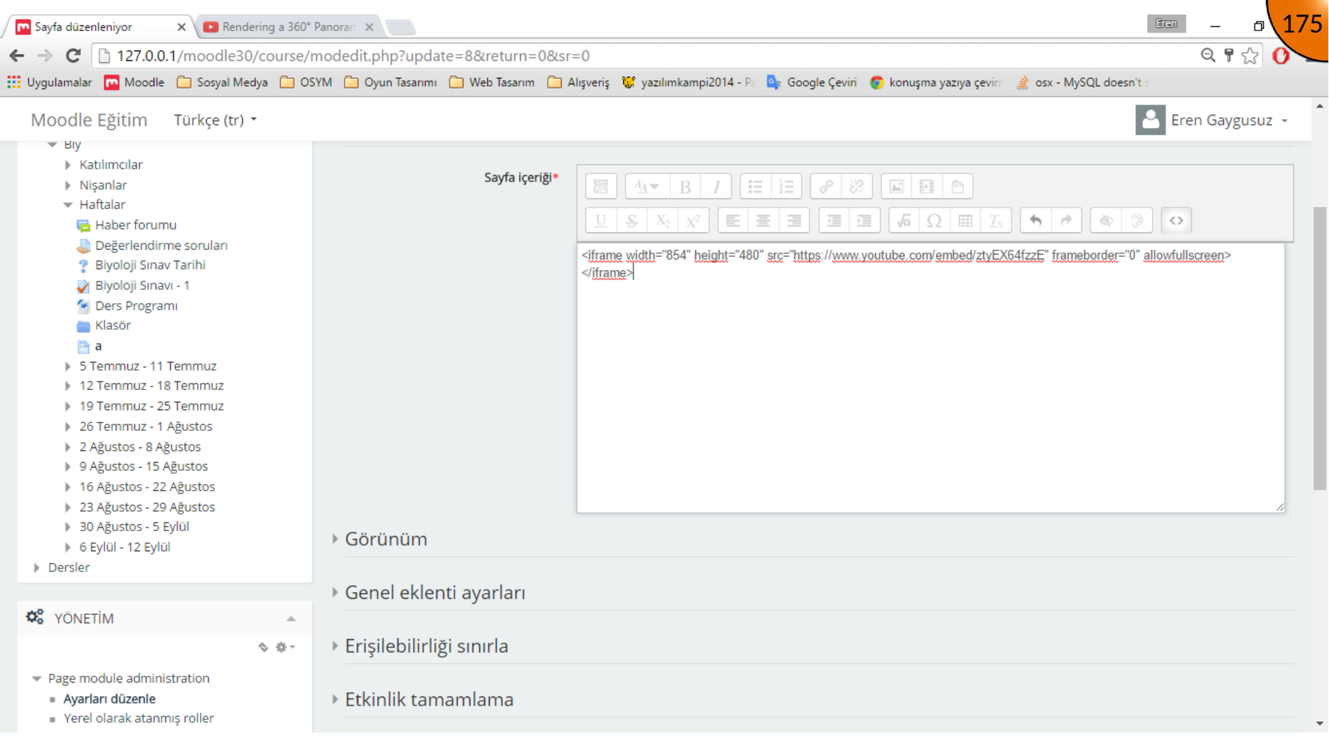
Task: Click in the Sayfa içeriği text area
Action: point(931,378)
